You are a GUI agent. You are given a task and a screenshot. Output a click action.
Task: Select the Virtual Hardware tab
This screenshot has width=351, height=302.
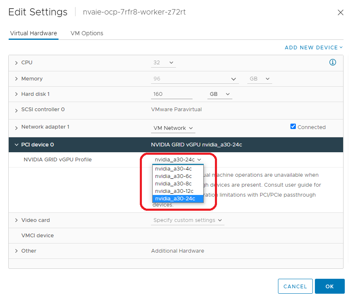pyautogui.click(x=34, y=33)
